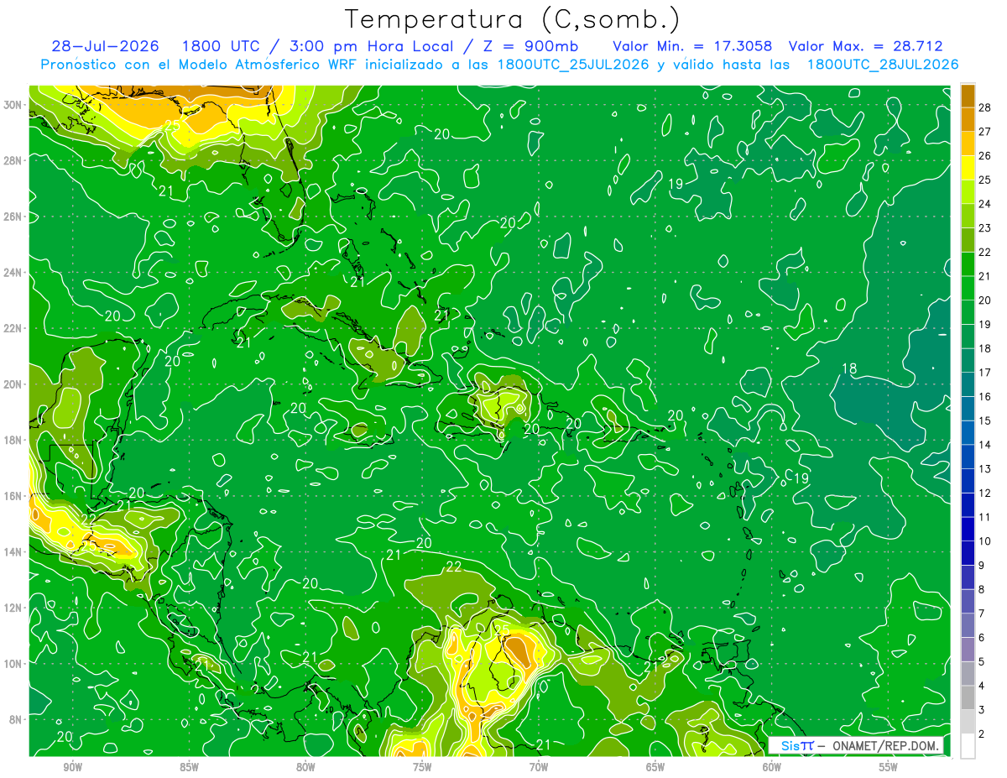Click the title 'Temperatura (C,somb.)'

513,20
